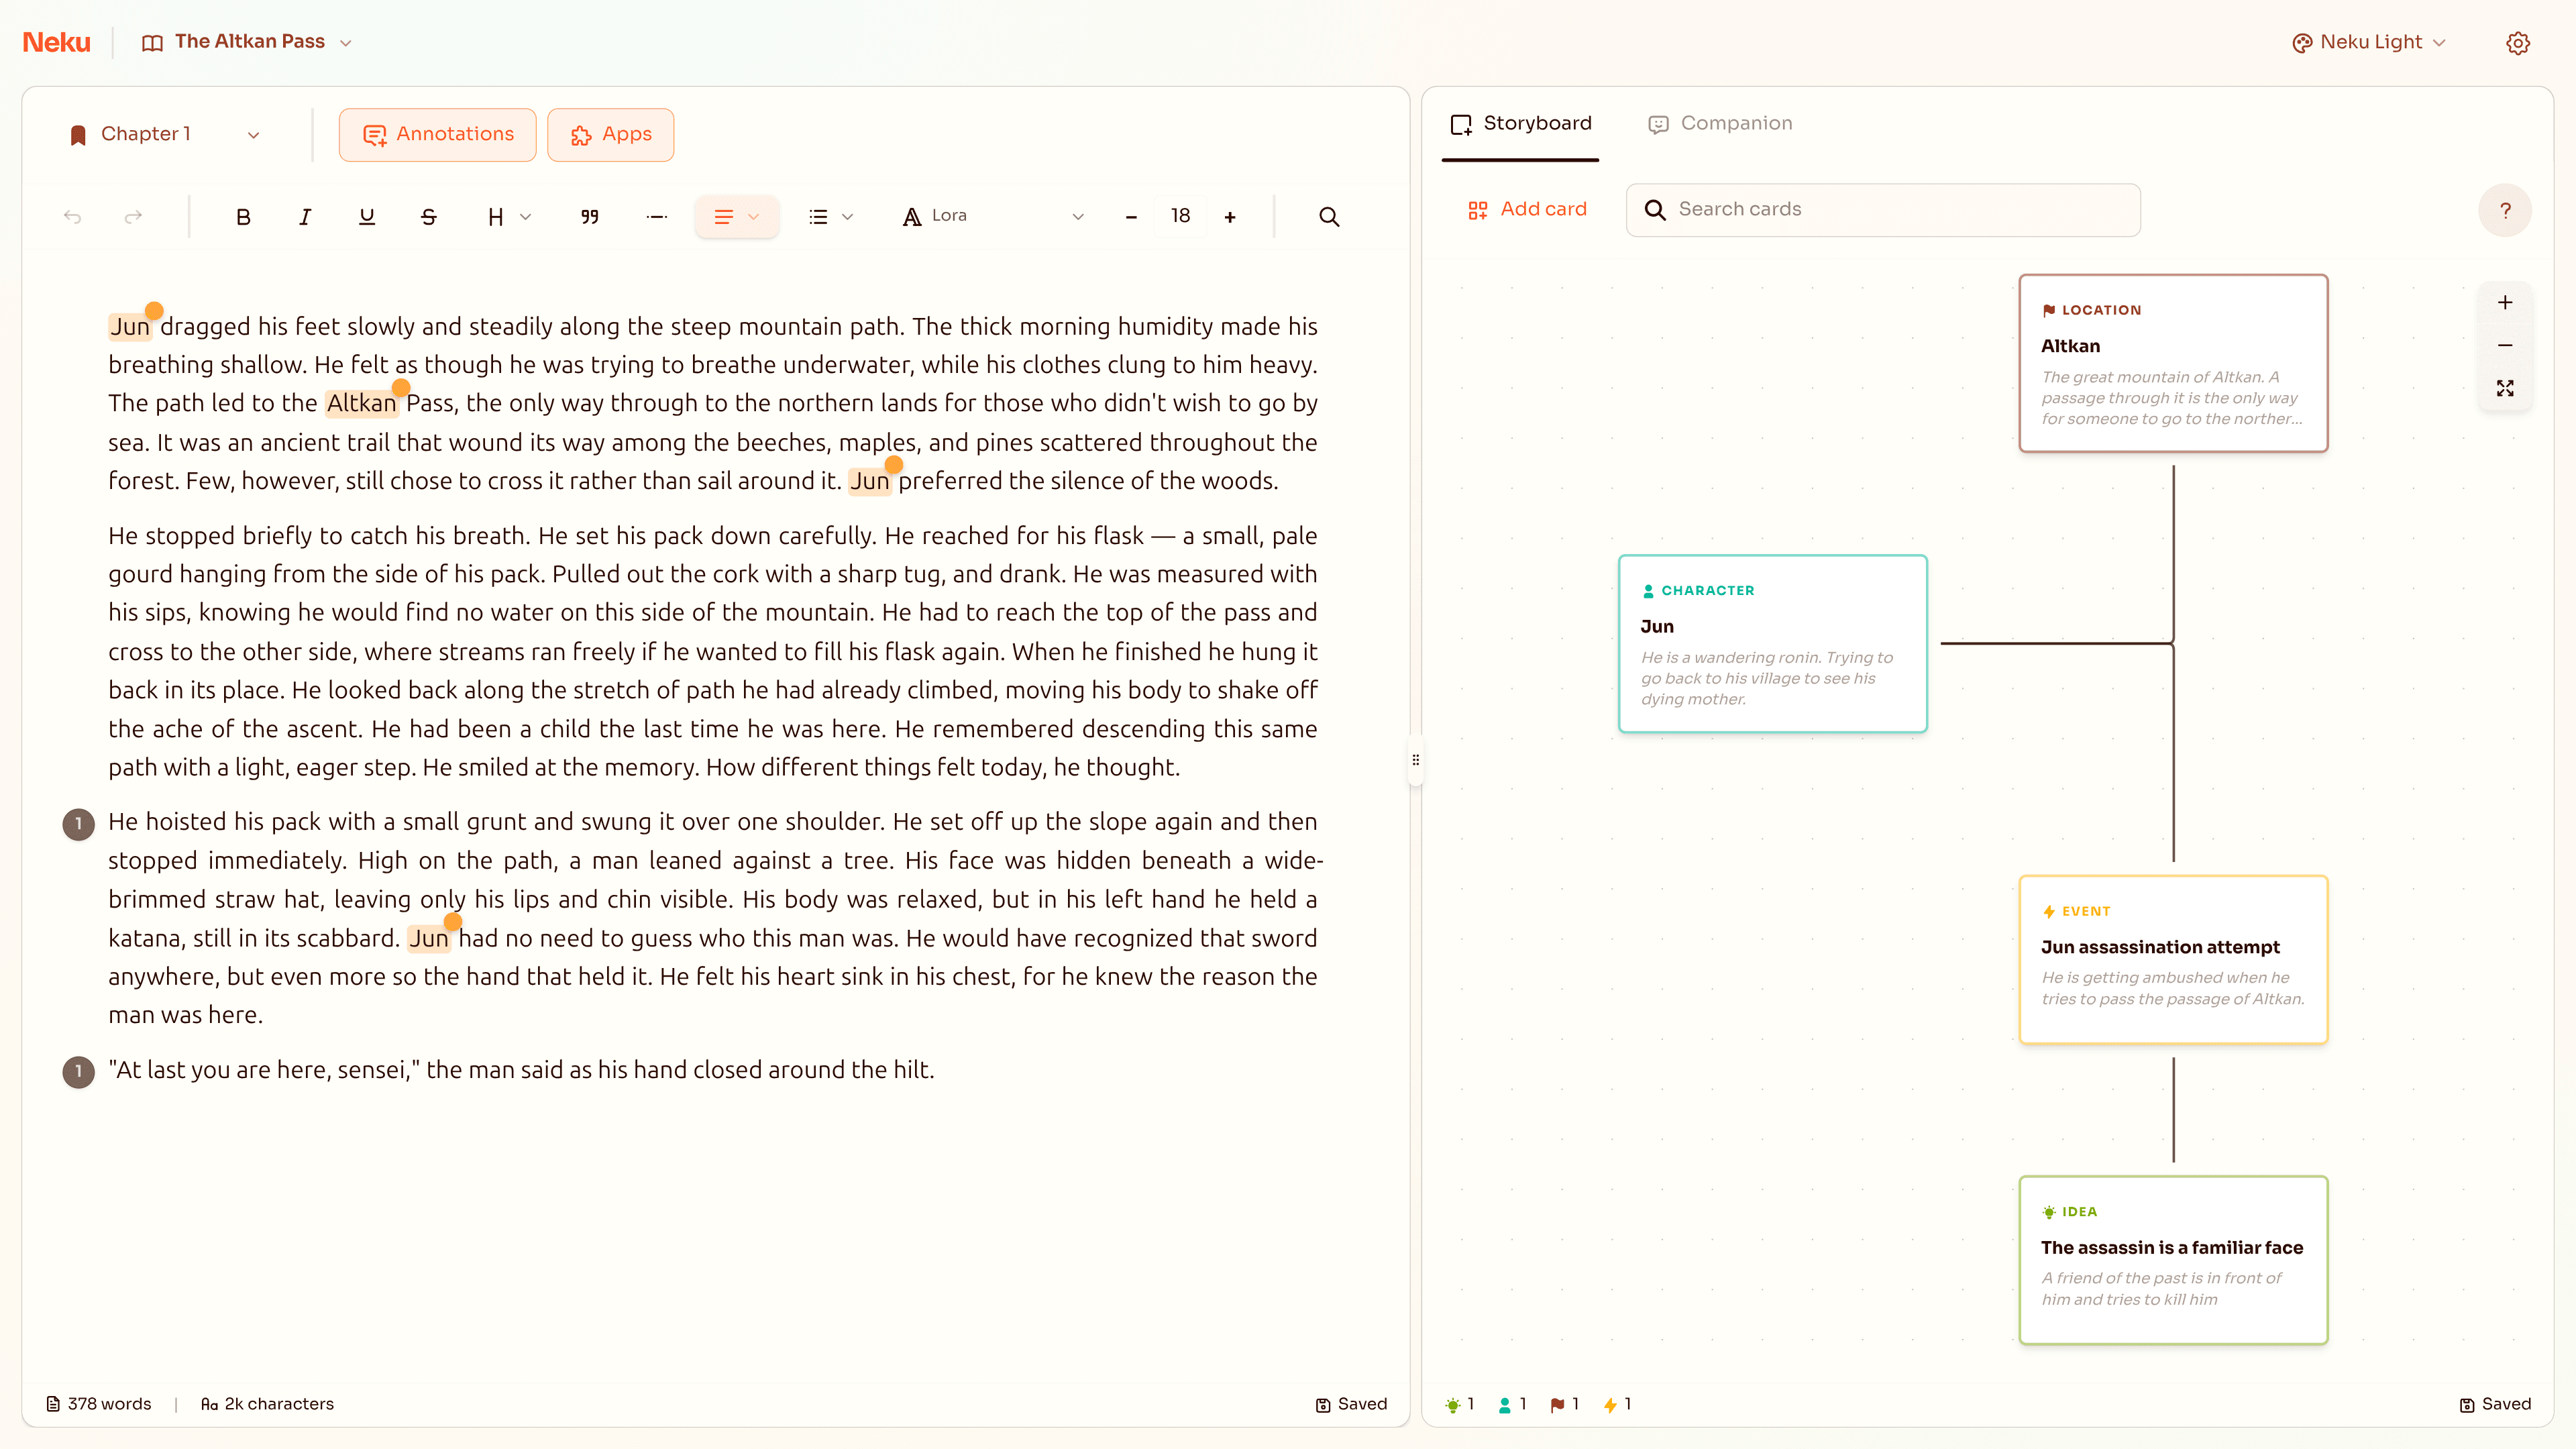Select The assassin is a familiar face card
Viewport: 2576px width, 1449px height.
tap(2173, 1260)
